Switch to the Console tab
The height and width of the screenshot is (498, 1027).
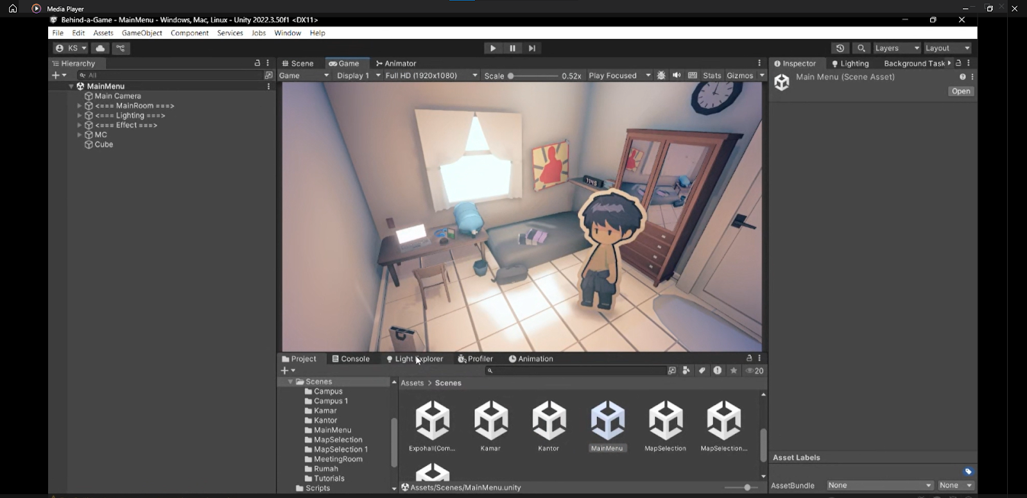(351, 359)
